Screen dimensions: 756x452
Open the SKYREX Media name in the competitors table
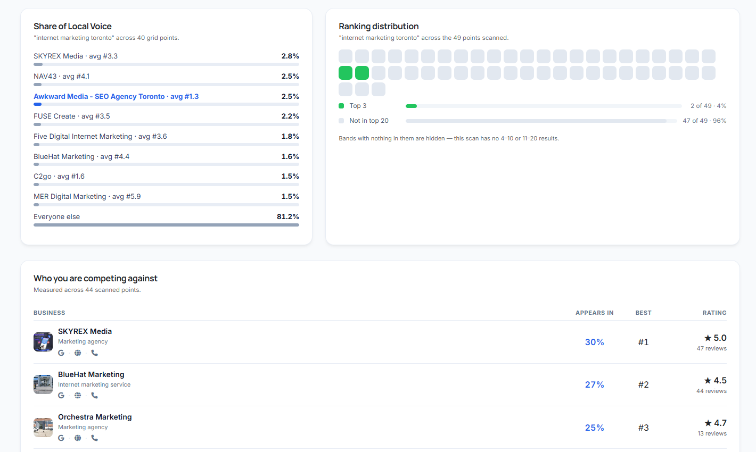(x=85, y=331)
